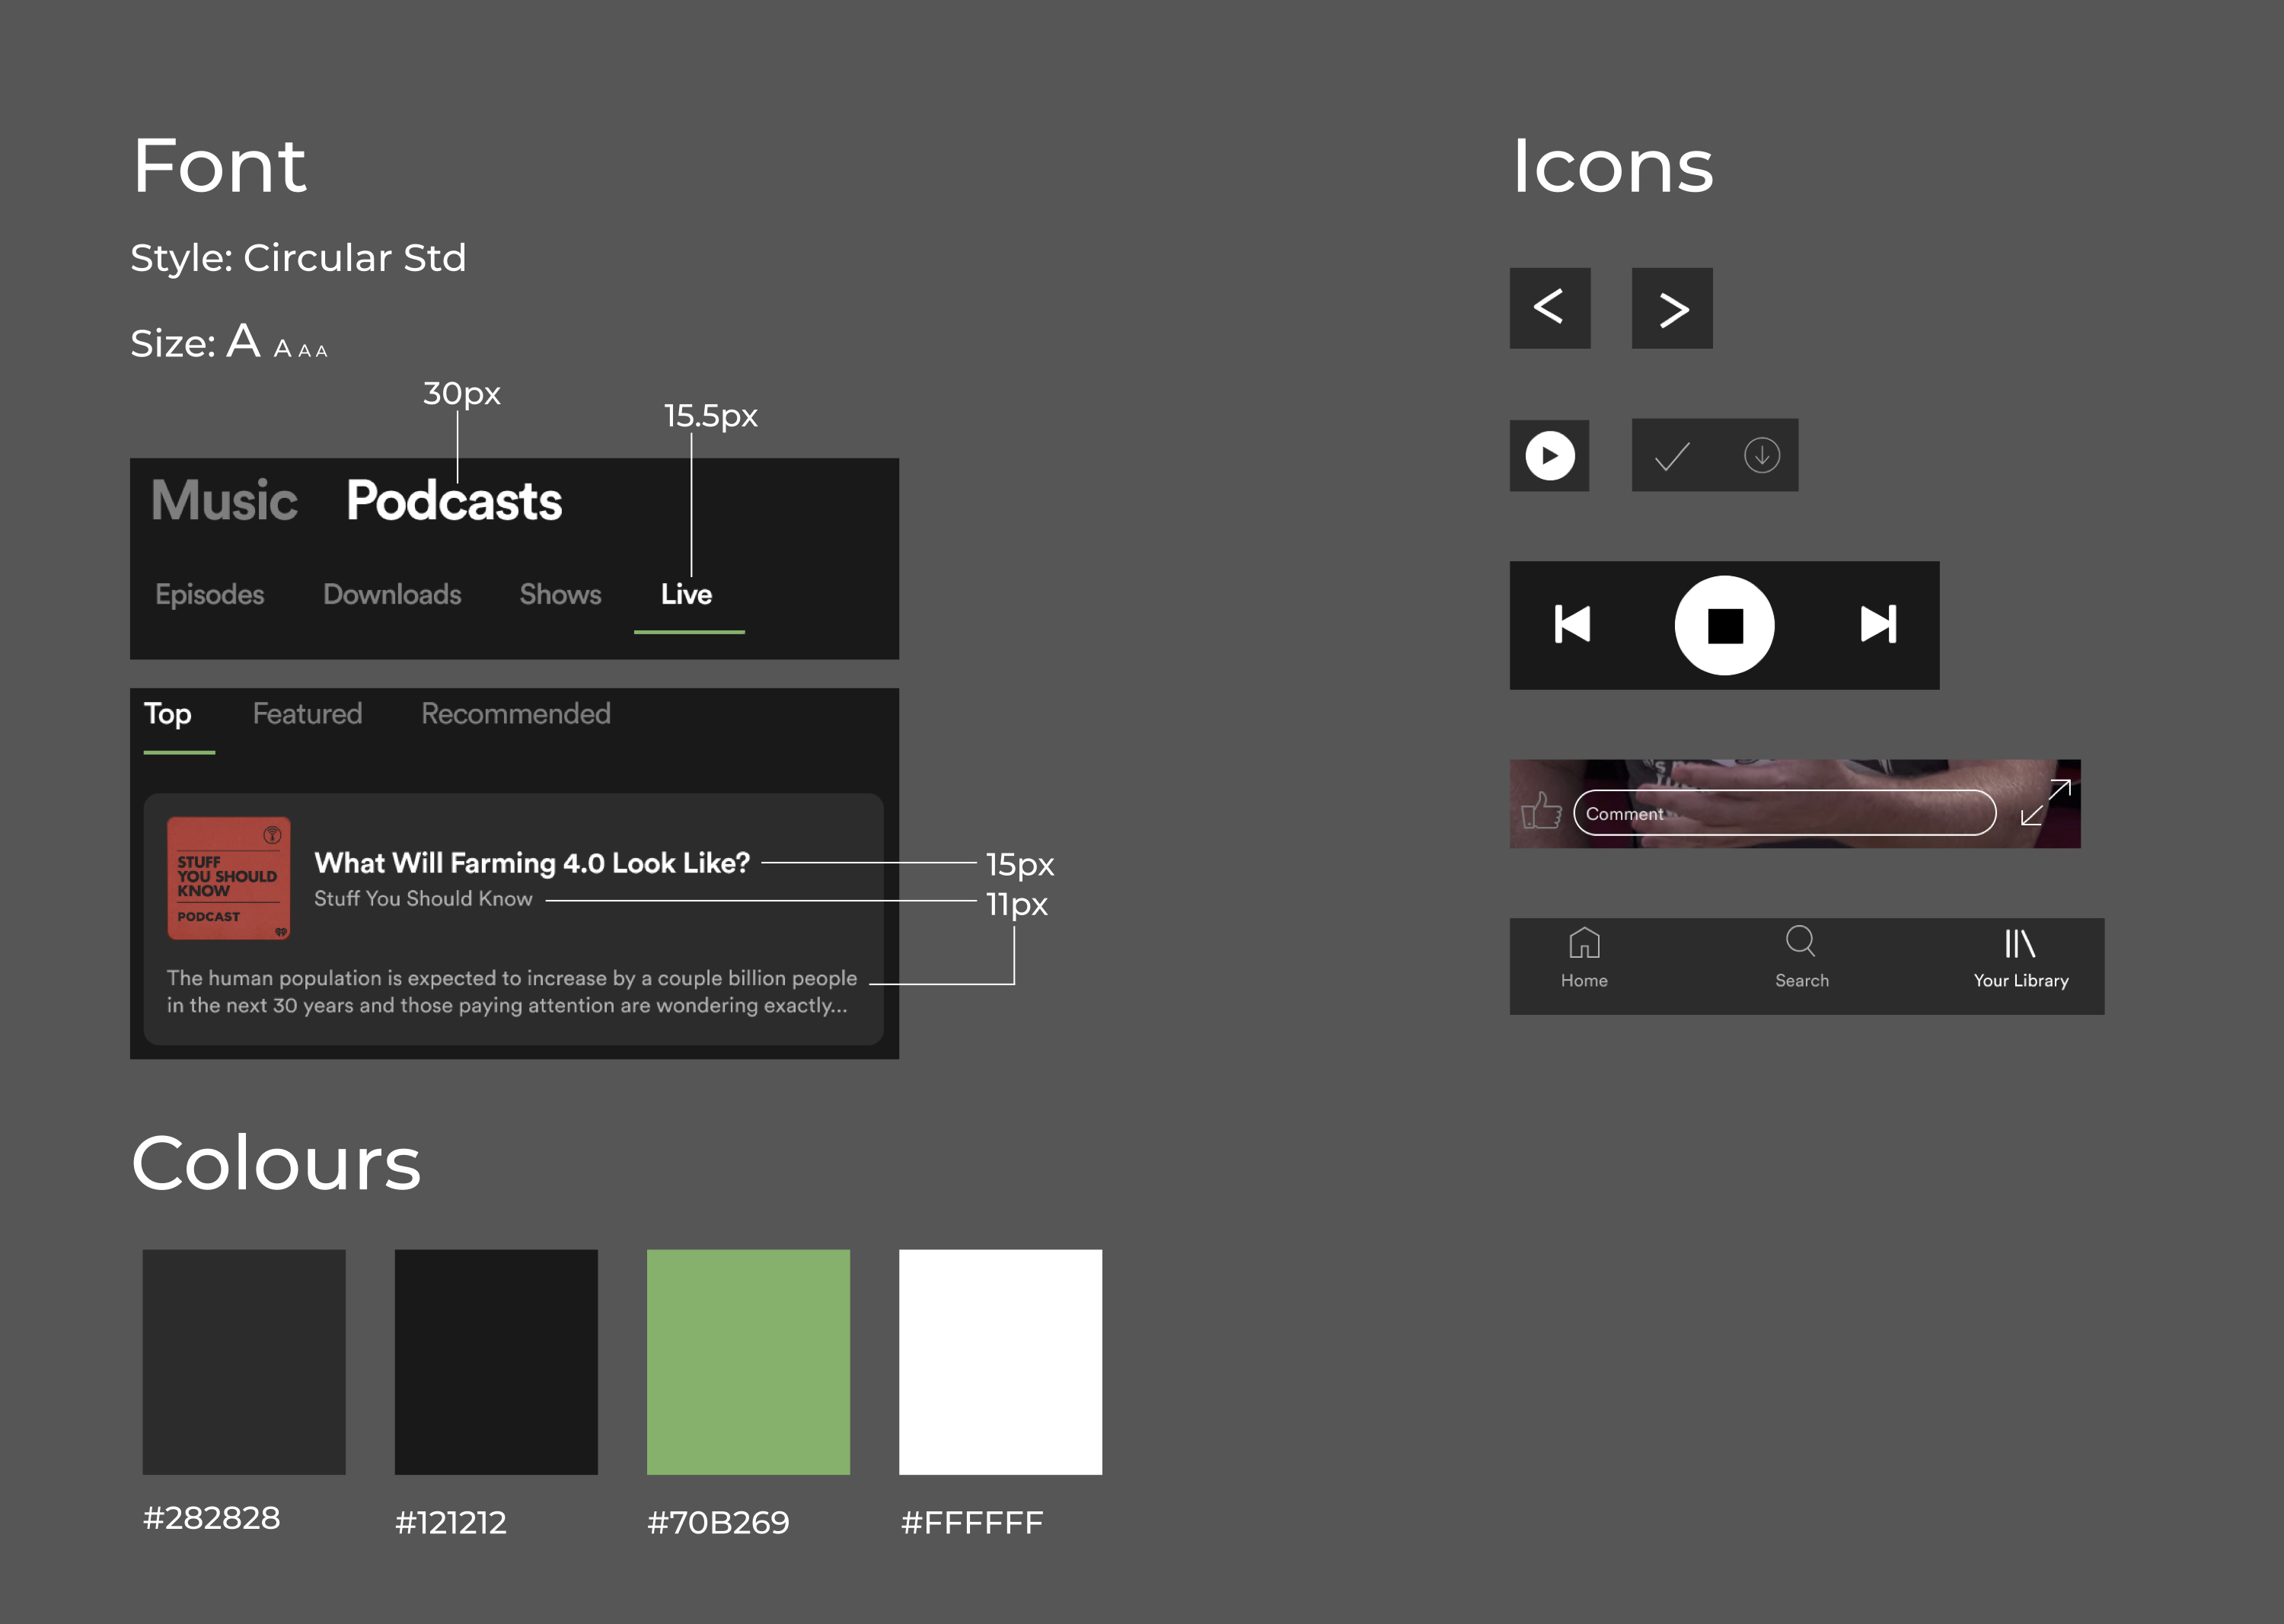The height and width of the screenshot is (1624, 2284).
Task: Click the thumbs up like icon
Action: click(x=1541, y=810)
